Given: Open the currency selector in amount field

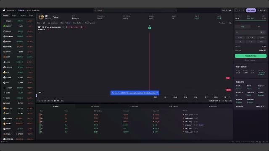Looking at the screenshot, I should pyautogui.click(x=262, y=32).
